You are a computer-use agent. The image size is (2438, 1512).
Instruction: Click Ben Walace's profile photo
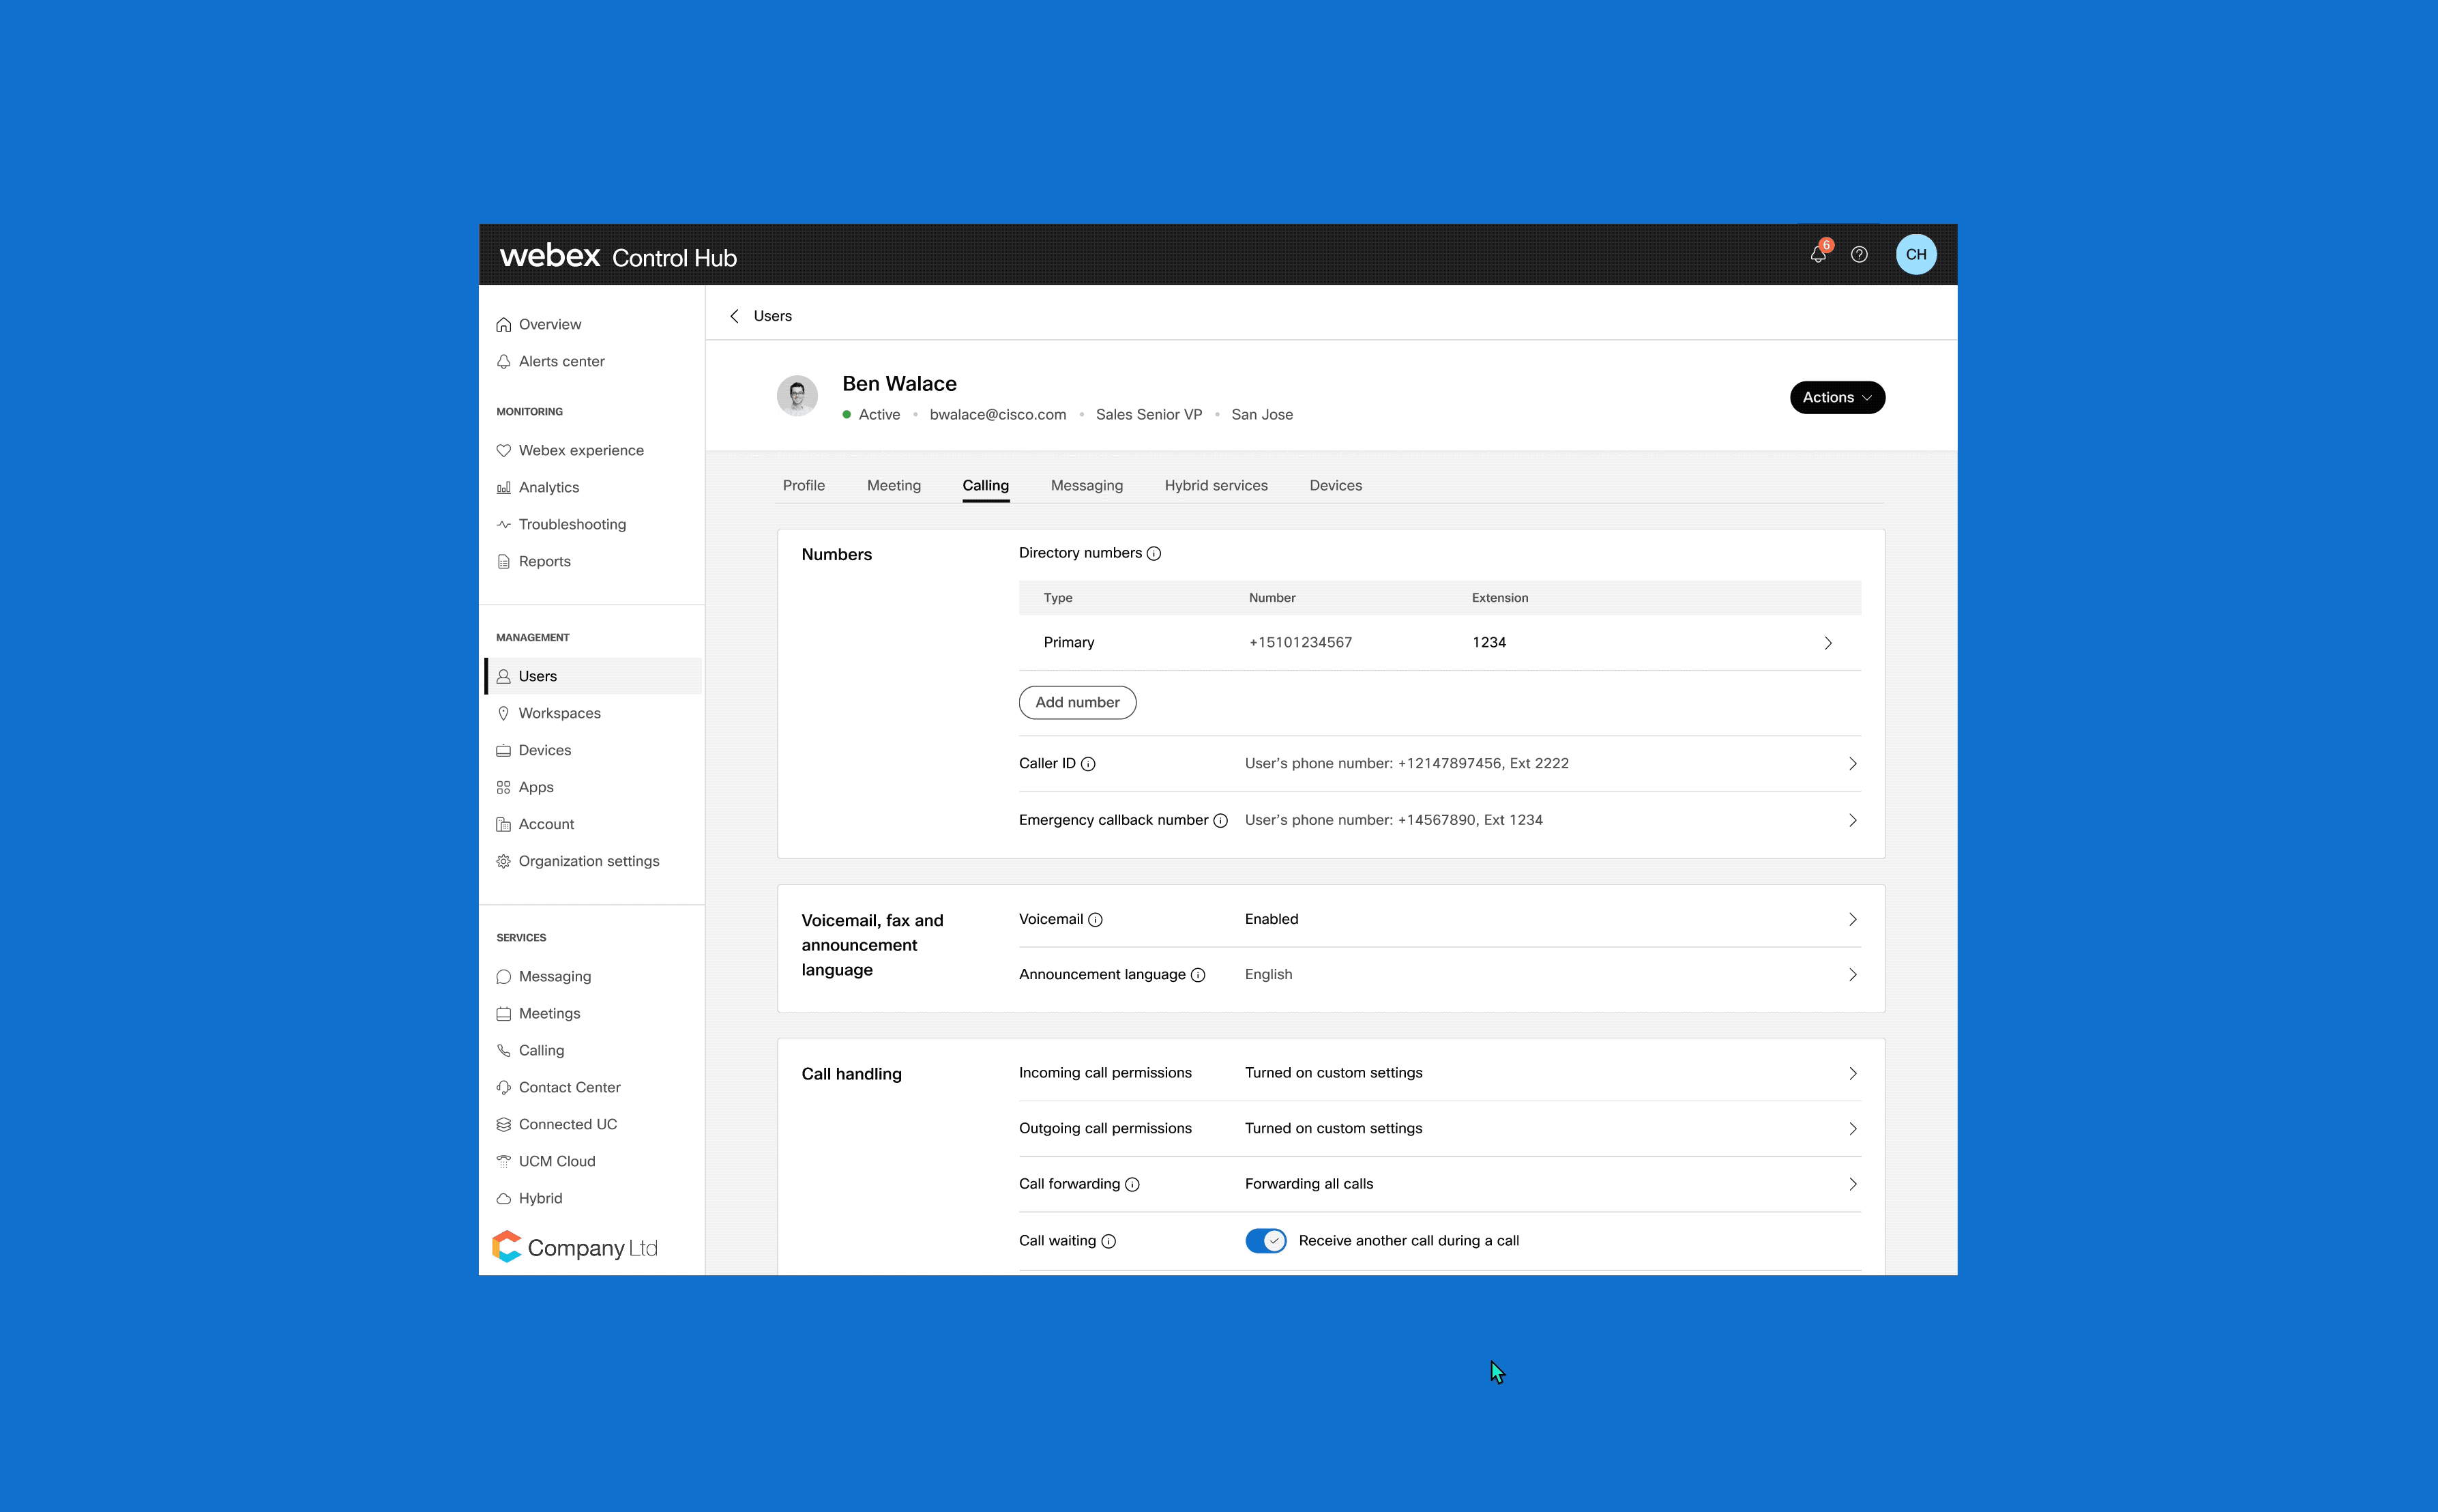click(x=797, y=396)
